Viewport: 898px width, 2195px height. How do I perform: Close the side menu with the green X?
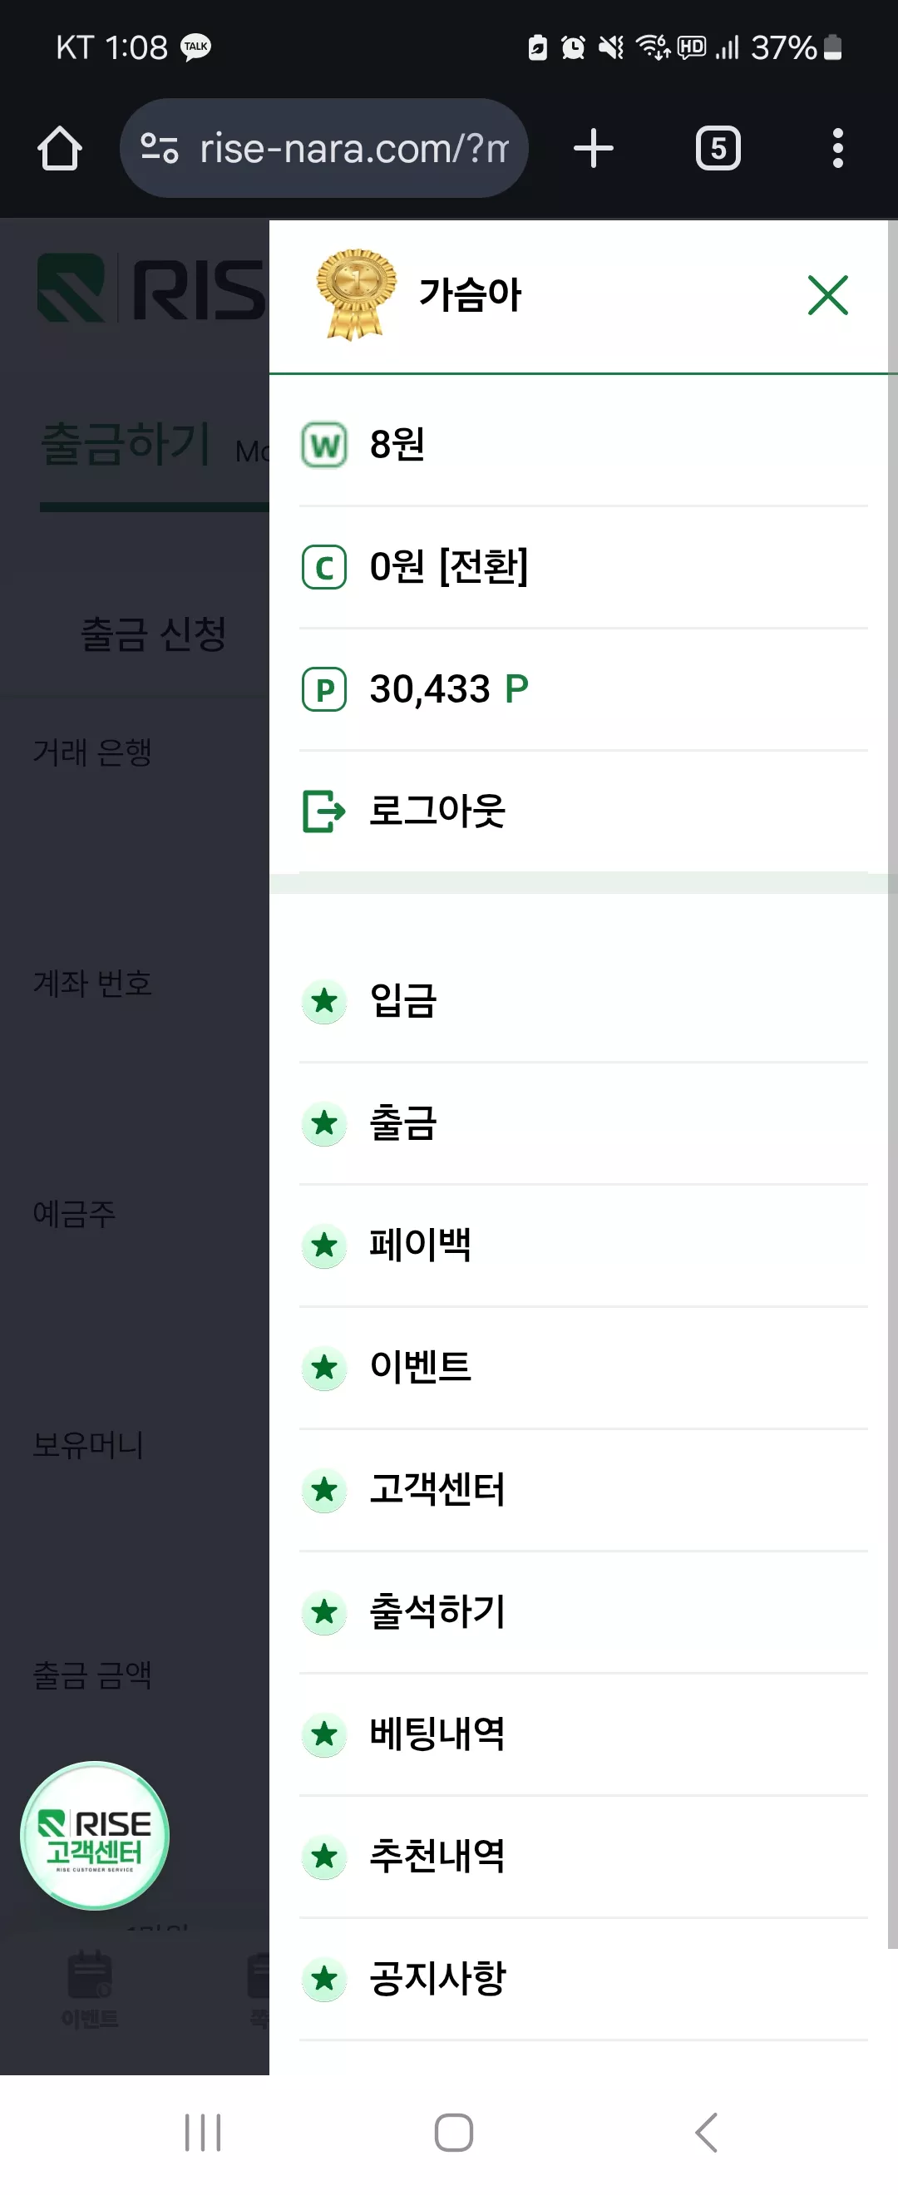[x=827, y=295]
